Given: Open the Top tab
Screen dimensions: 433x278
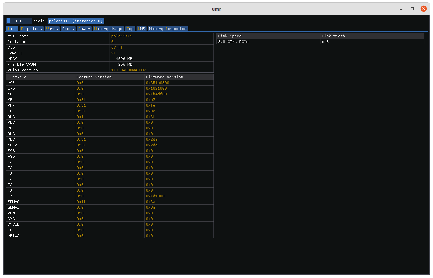Looking at the screenshot, I should [130, 29].
